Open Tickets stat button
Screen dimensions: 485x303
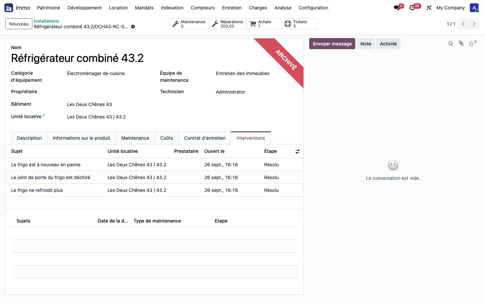[299, 24]
